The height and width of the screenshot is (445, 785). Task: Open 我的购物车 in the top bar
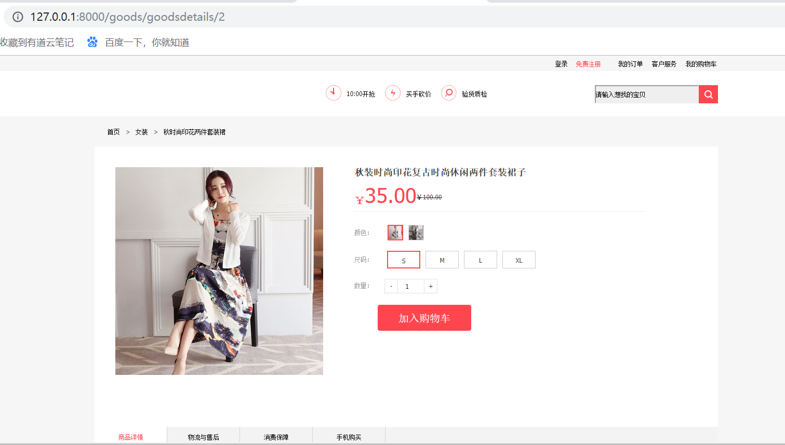701,64
